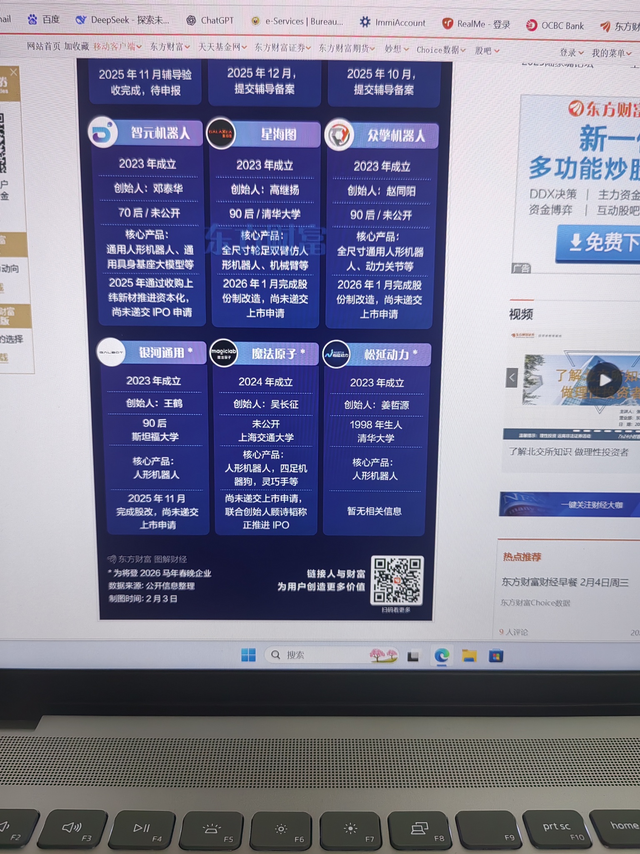The width and height of the screenshot is (640, 854).
Task: Click the 东方财富Choice数据 source link
Action: [535, 603]
